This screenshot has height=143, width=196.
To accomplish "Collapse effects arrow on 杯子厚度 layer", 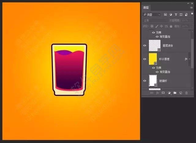I will pos(189,59).
